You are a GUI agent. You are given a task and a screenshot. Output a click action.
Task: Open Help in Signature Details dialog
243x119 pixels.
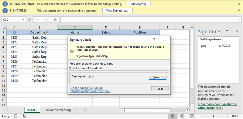point(154,40)
